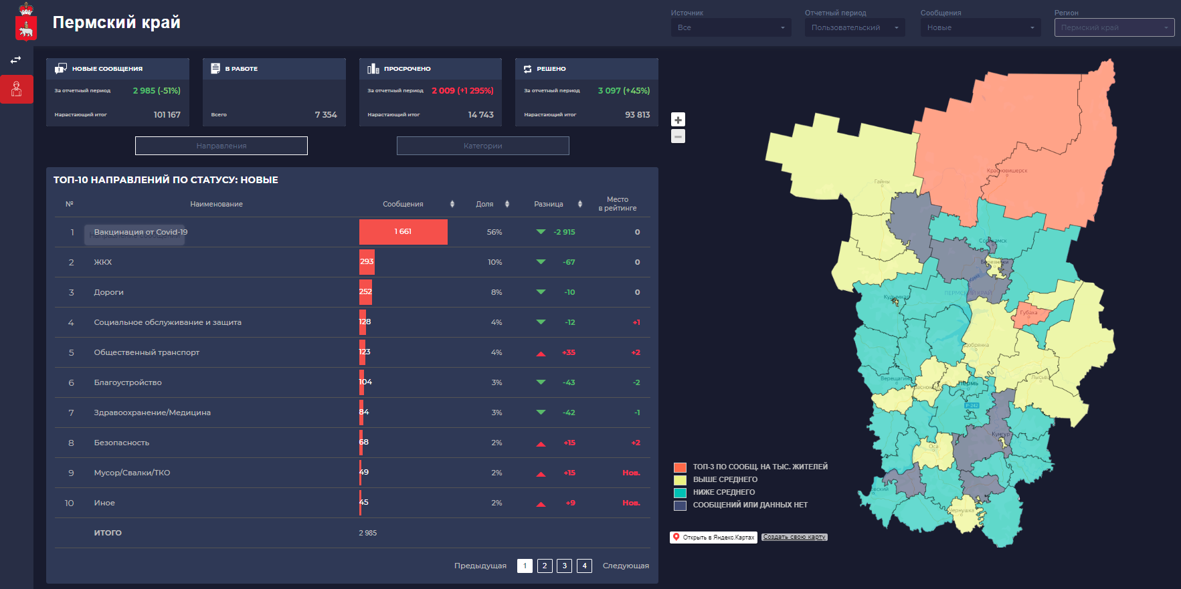
Task: Open the Источник dropdown
Action: coord(731,27)
